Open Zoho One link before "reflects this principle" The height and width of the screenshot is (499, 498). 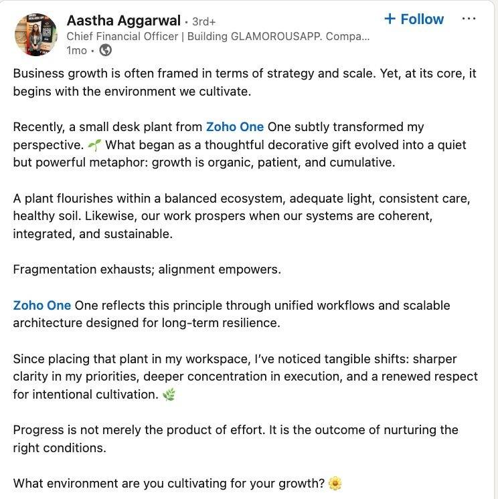(x=42, y=306)
